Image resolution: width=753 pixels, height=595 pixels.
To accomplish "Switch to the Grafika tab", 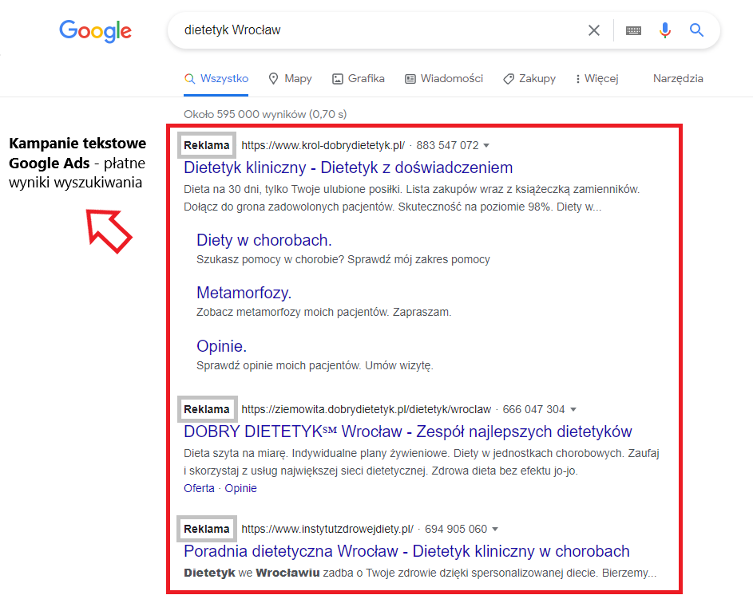I will coord(359,79).
